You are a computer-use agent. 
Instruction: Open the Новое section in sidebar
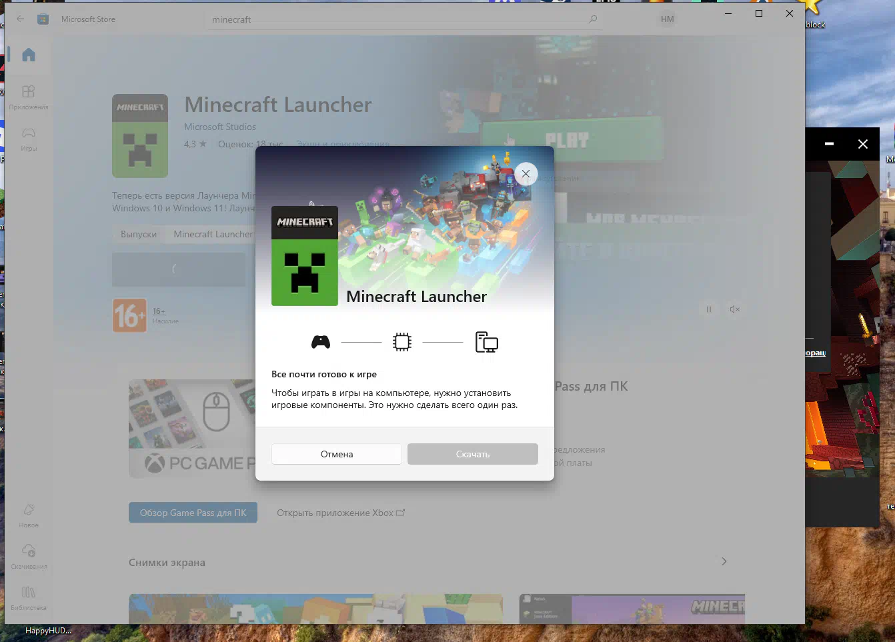pyautogui.click(x=29, y=515)
